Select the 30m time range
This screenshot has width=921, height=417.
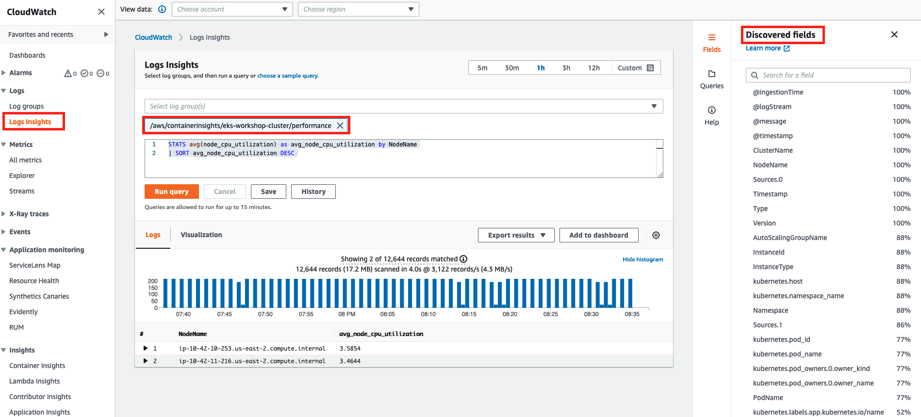point(511,68)
